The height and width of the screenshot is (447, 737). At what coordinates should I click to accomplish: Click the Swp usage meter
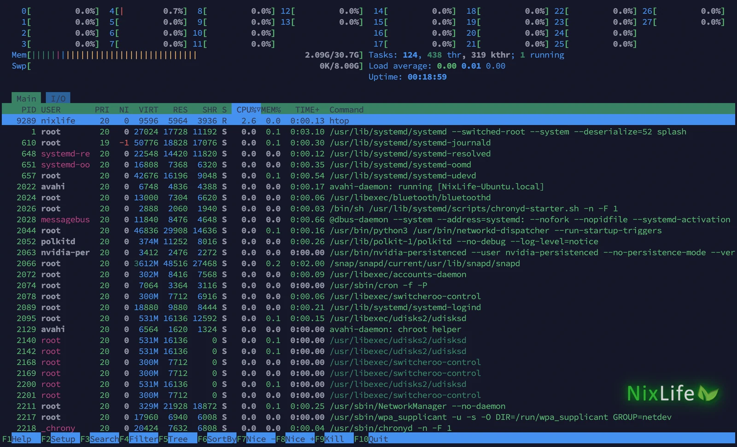pyautogui.click(x=187, y=66)
